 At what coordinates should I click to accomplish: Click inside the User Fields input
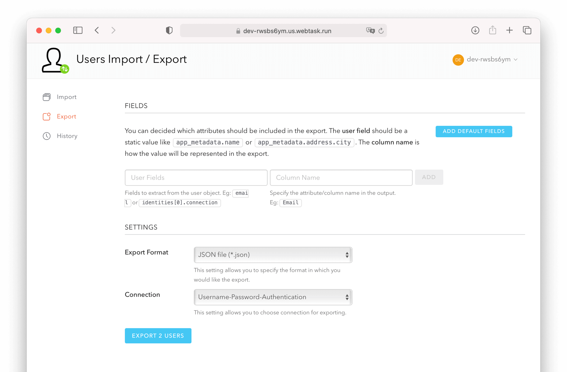pyautogui.click(x=196, y=177)
